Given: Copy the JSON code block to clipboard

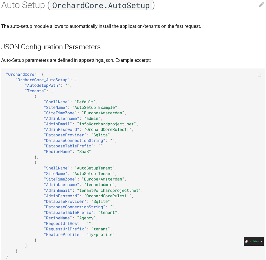Looking at the screenshot, I should (259, 74).
